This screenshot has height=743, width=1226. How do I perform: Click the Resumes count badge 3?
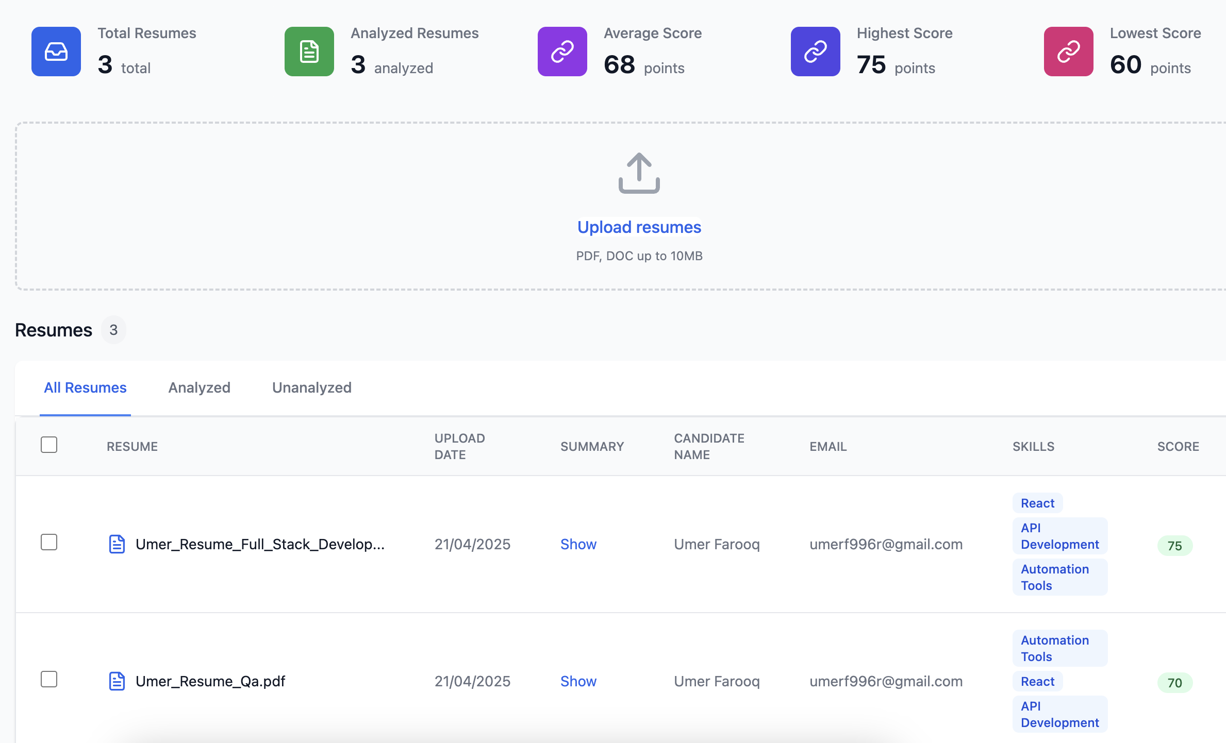pos(113,330)
